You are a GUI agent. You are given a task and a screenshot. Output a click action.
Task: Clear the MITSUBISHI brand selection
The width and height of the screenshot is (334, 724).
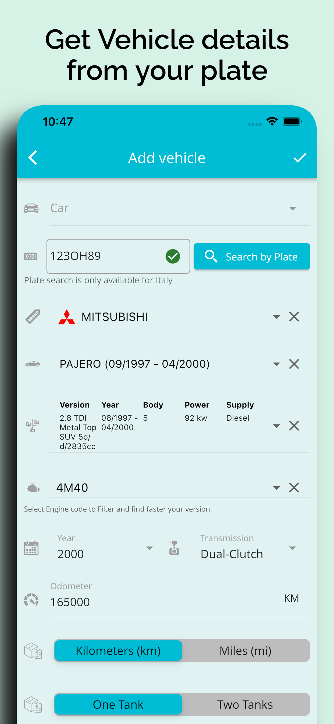pos(294,317)
